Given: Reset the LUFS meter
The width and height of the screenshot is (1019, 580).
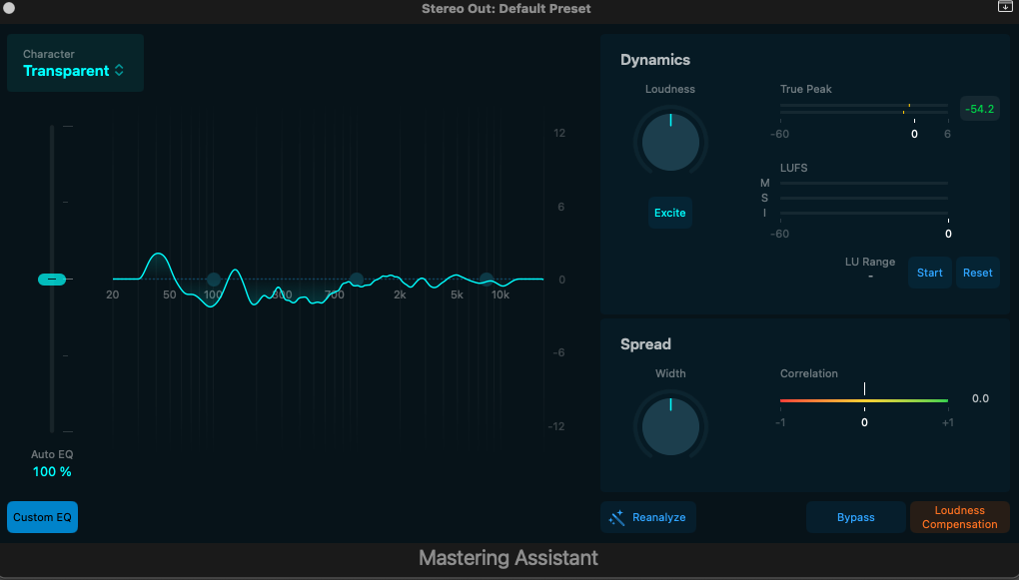Looking at the screenshot, I should pos(977,273).
